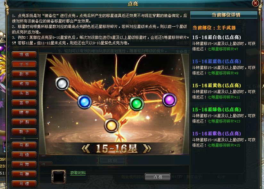
Task: Close the 点亮 window
Action: (255, 3)
